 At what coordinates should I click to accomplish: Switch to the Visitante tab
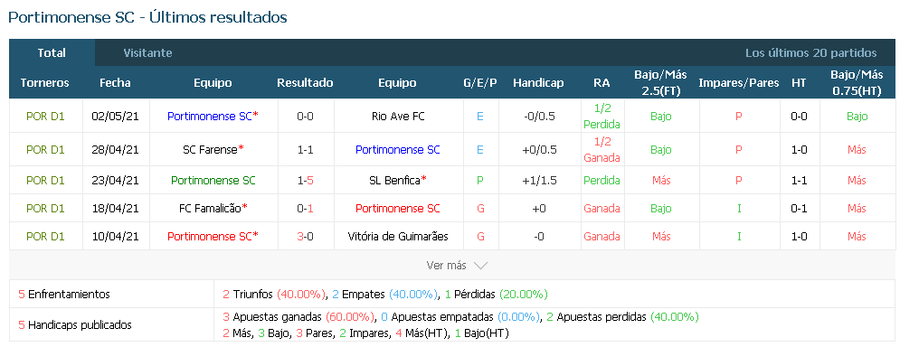pos(147,52)
